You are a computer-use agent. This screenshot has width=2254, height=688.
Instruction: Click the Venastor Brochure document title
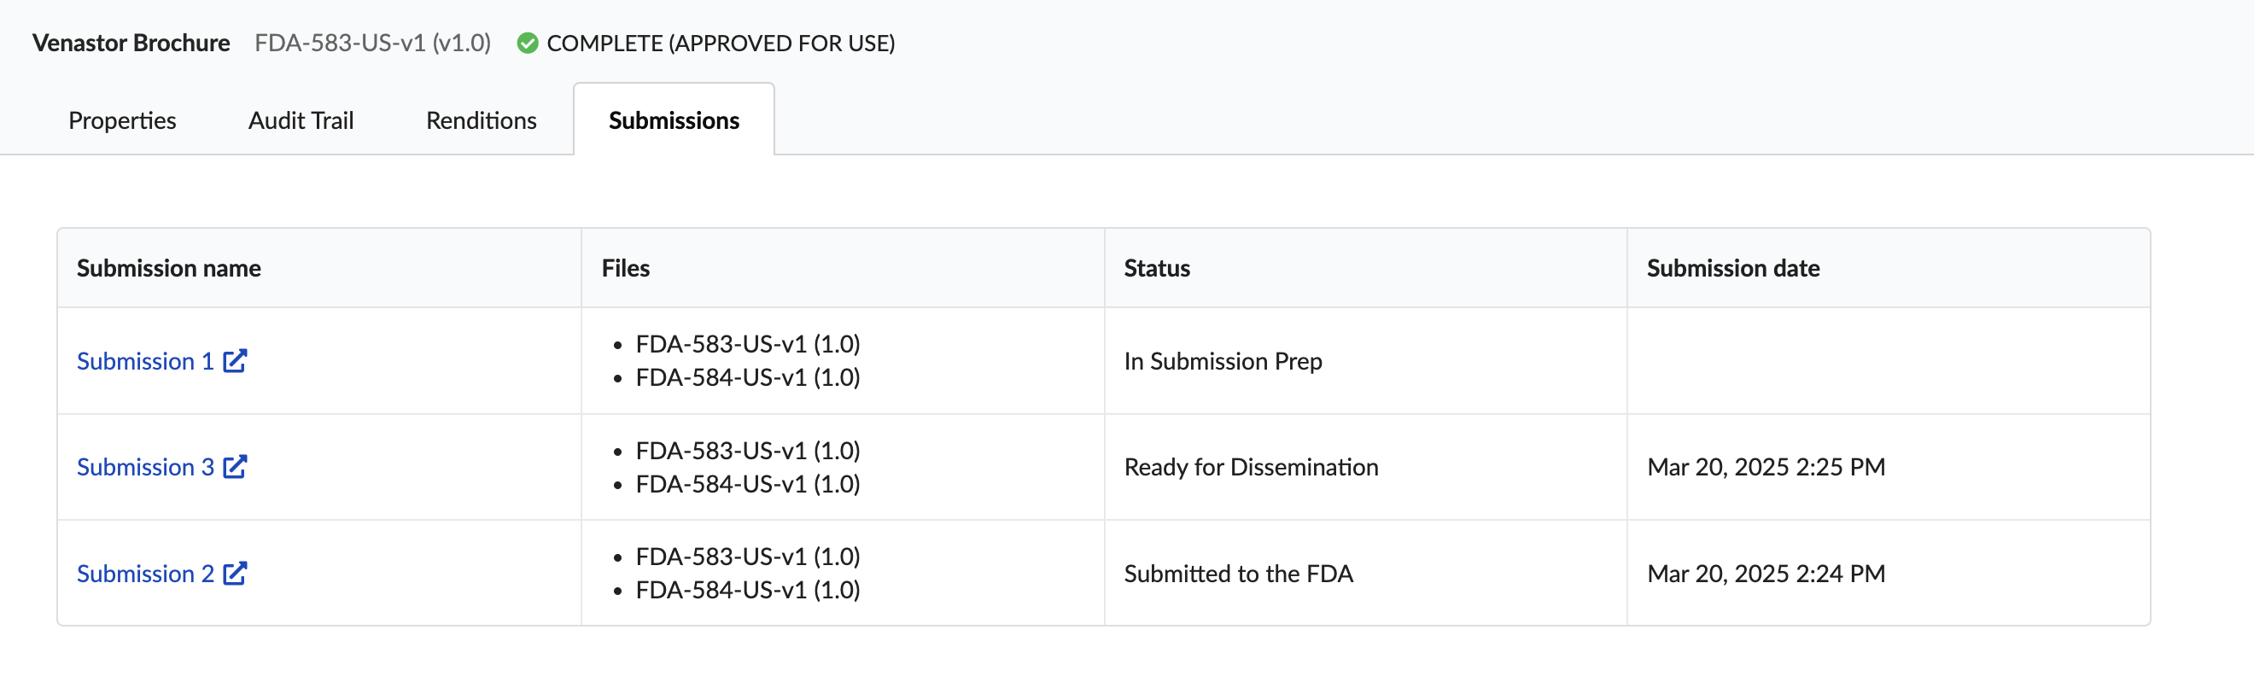(x=131, y=43)
